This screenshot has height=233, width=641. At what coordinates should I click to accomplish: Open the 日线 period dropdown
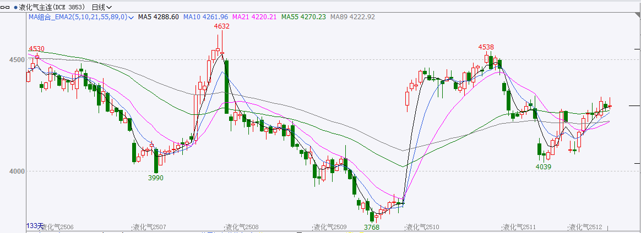tap(101, 7)
